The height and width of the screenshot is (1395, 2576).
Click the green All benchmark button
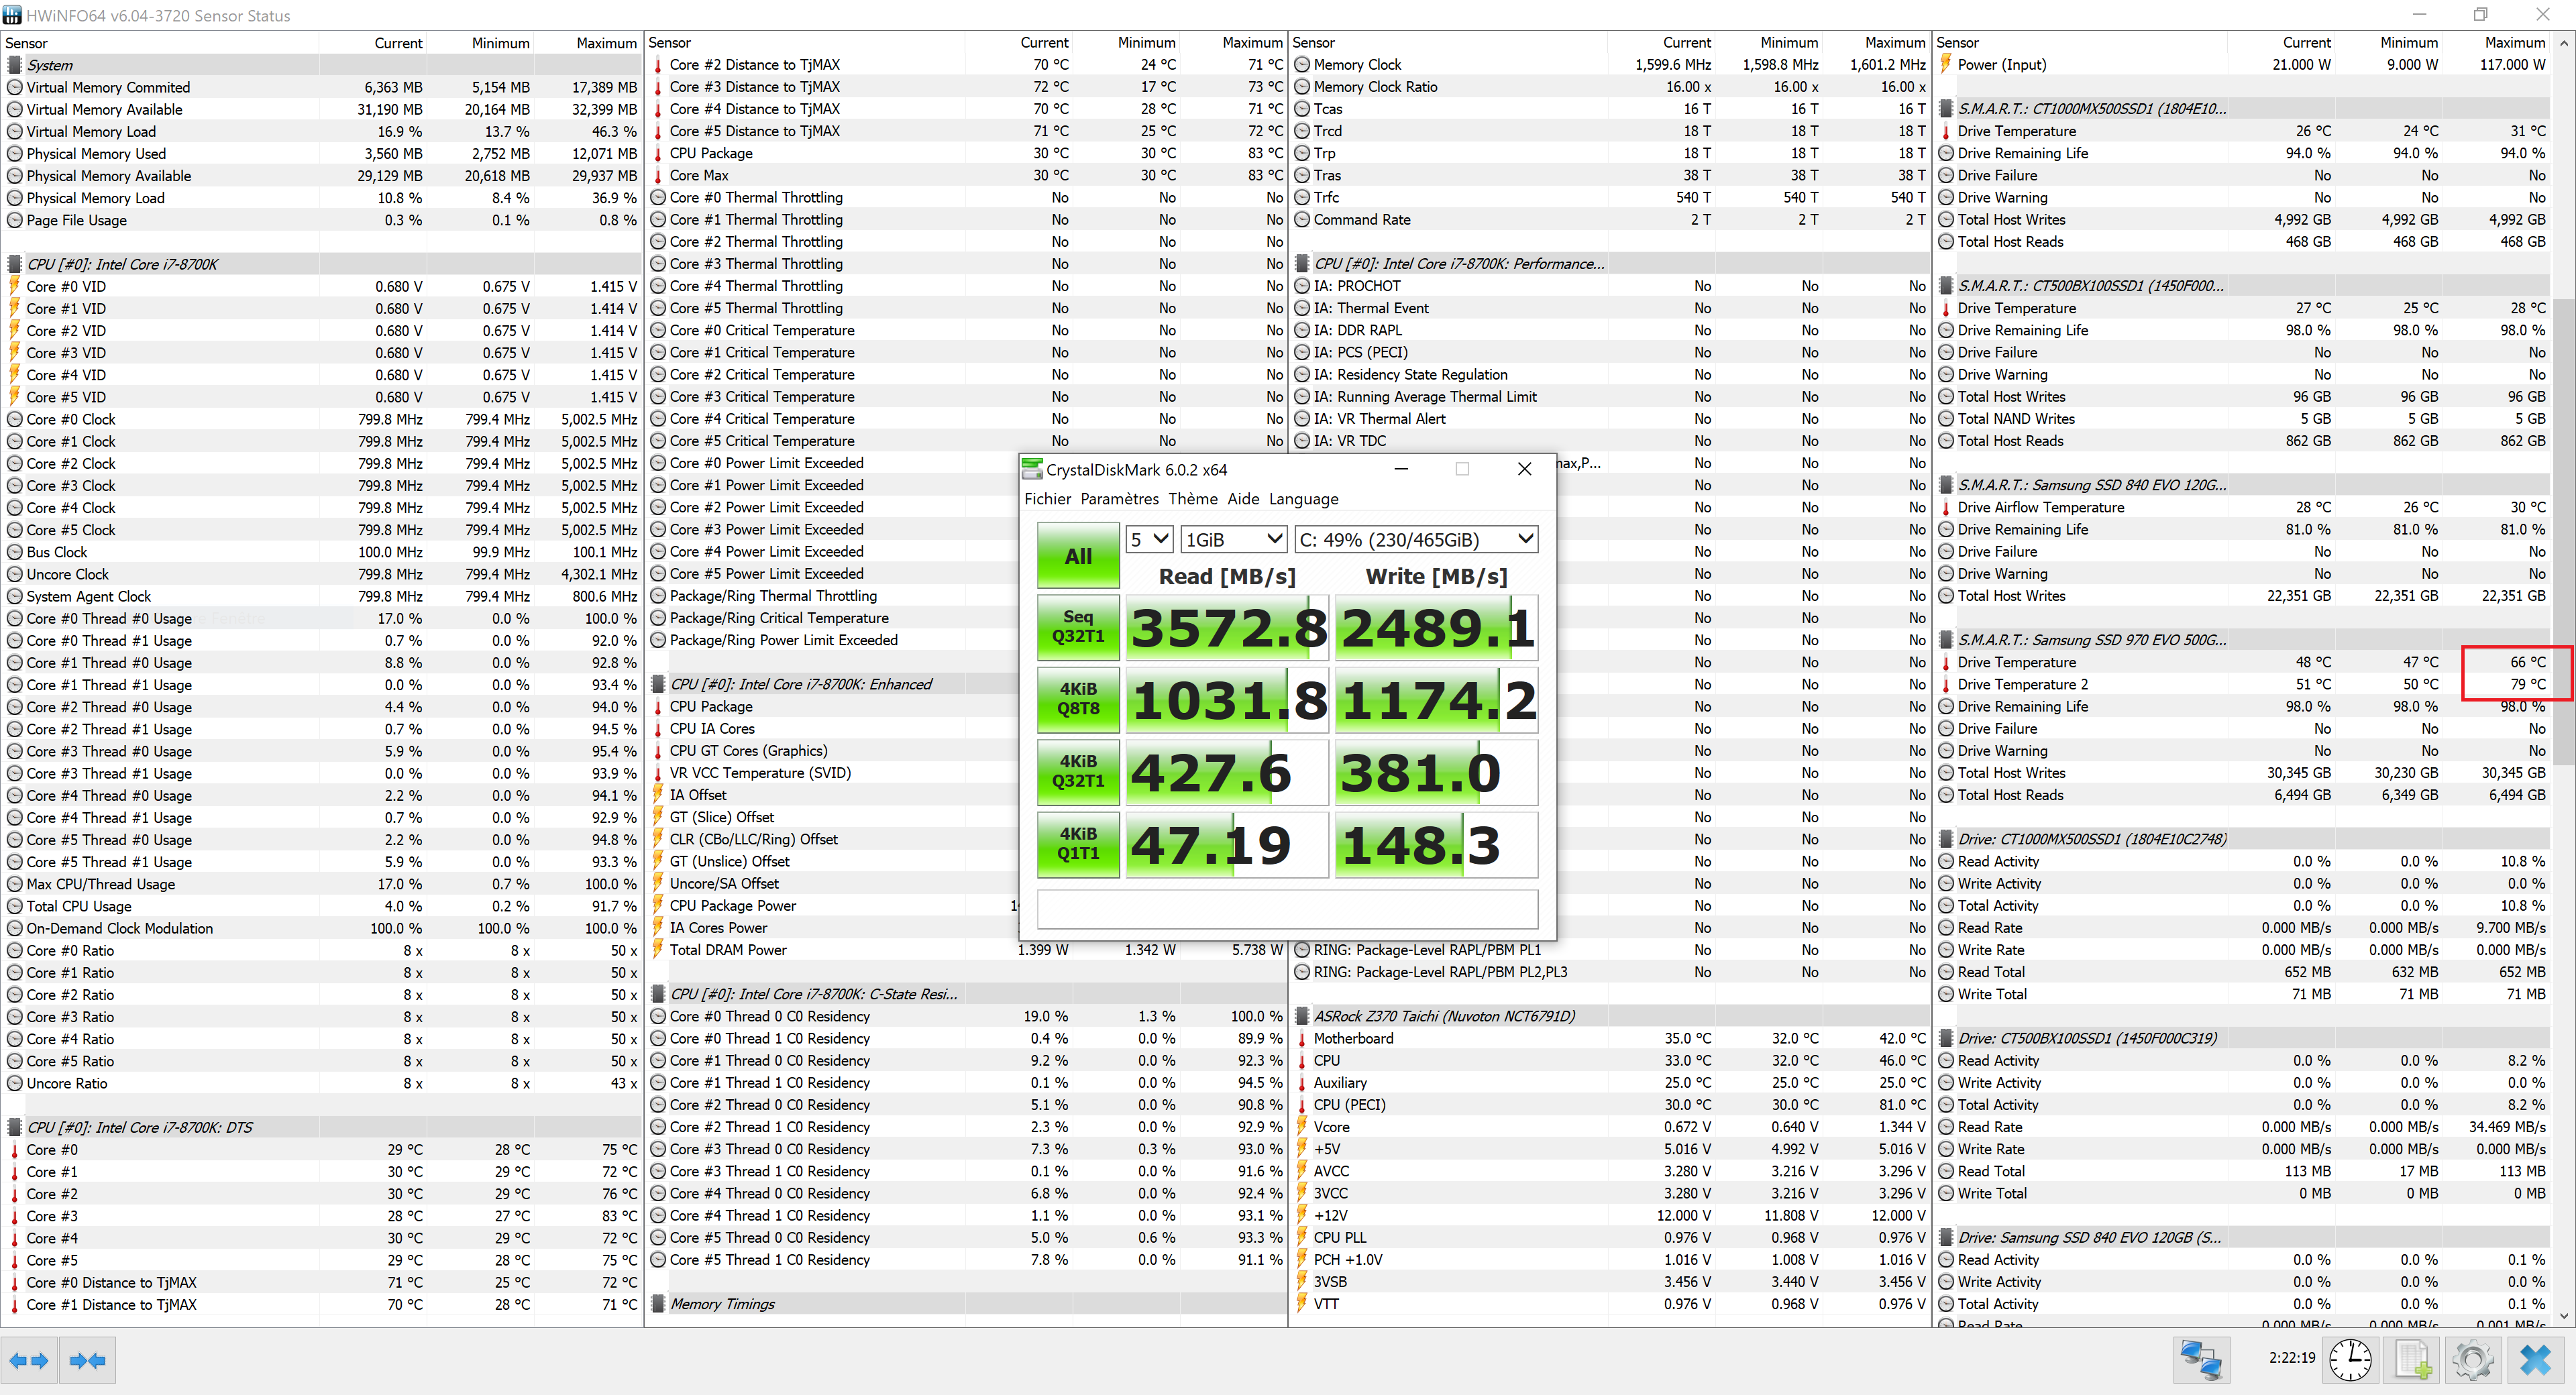point(1078,556)
